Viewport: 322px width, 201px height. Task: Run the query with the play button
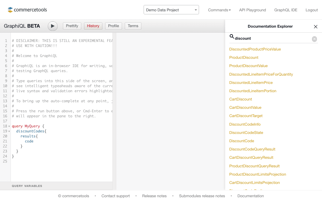pyautogui.click(x=53, y=26)
